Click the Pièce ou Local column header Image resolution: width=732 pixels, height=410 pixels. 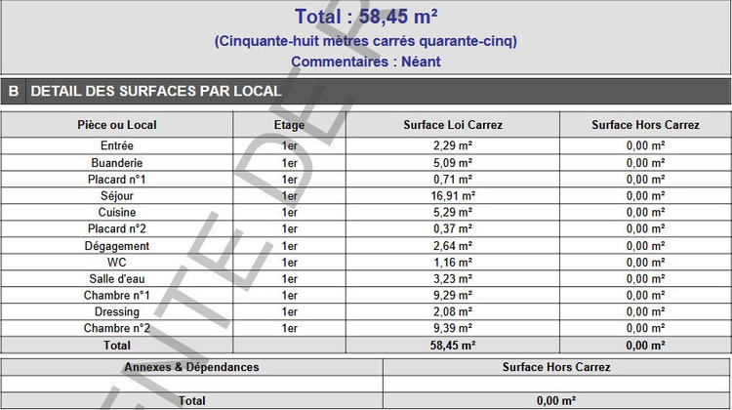[x=117, y=125]
